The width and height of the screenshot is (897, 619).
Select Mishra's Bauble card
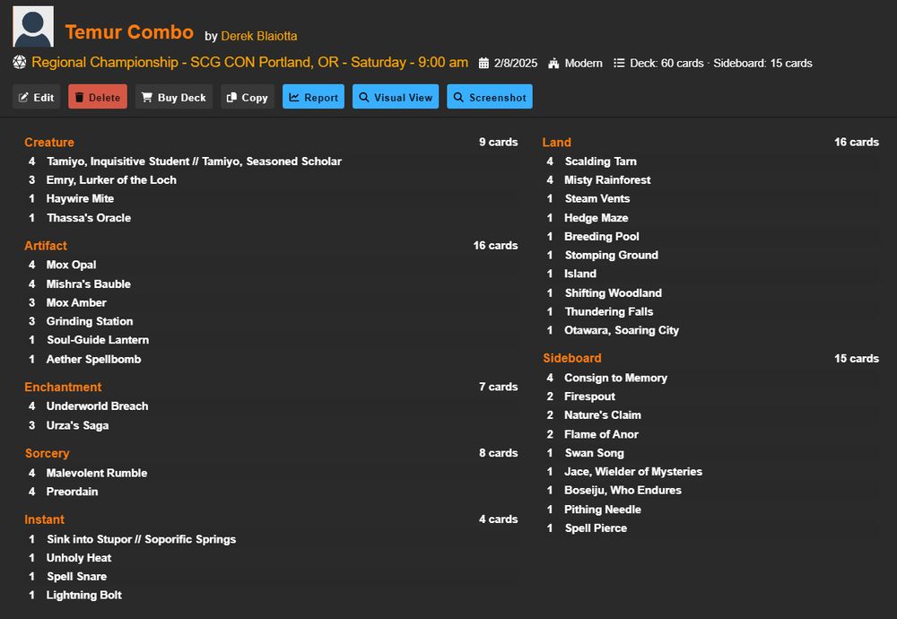coord(89,283)
